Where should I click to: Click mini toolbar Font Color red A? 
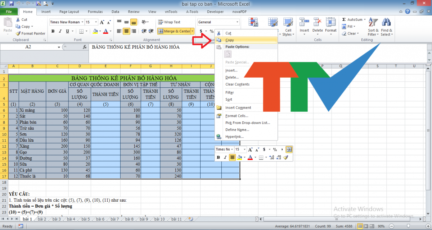point(250,157)
